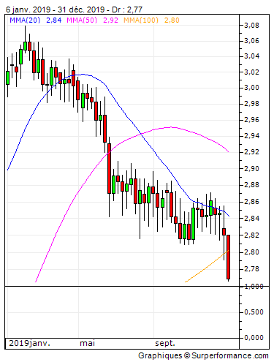Click the 3,04 price axis label
Viewport: 274px width, 362px height.
pos(251,56)
